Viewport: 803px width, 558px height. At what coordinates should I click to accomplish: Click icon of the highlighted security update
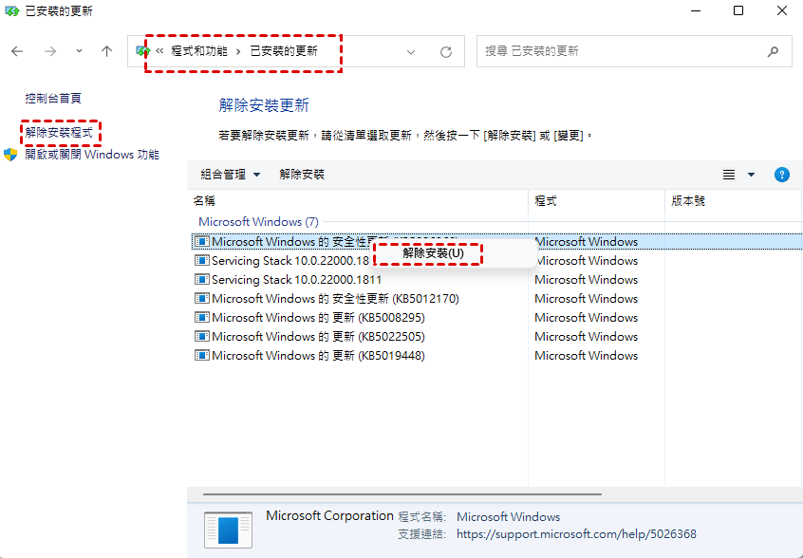click(x=202, y=242)
